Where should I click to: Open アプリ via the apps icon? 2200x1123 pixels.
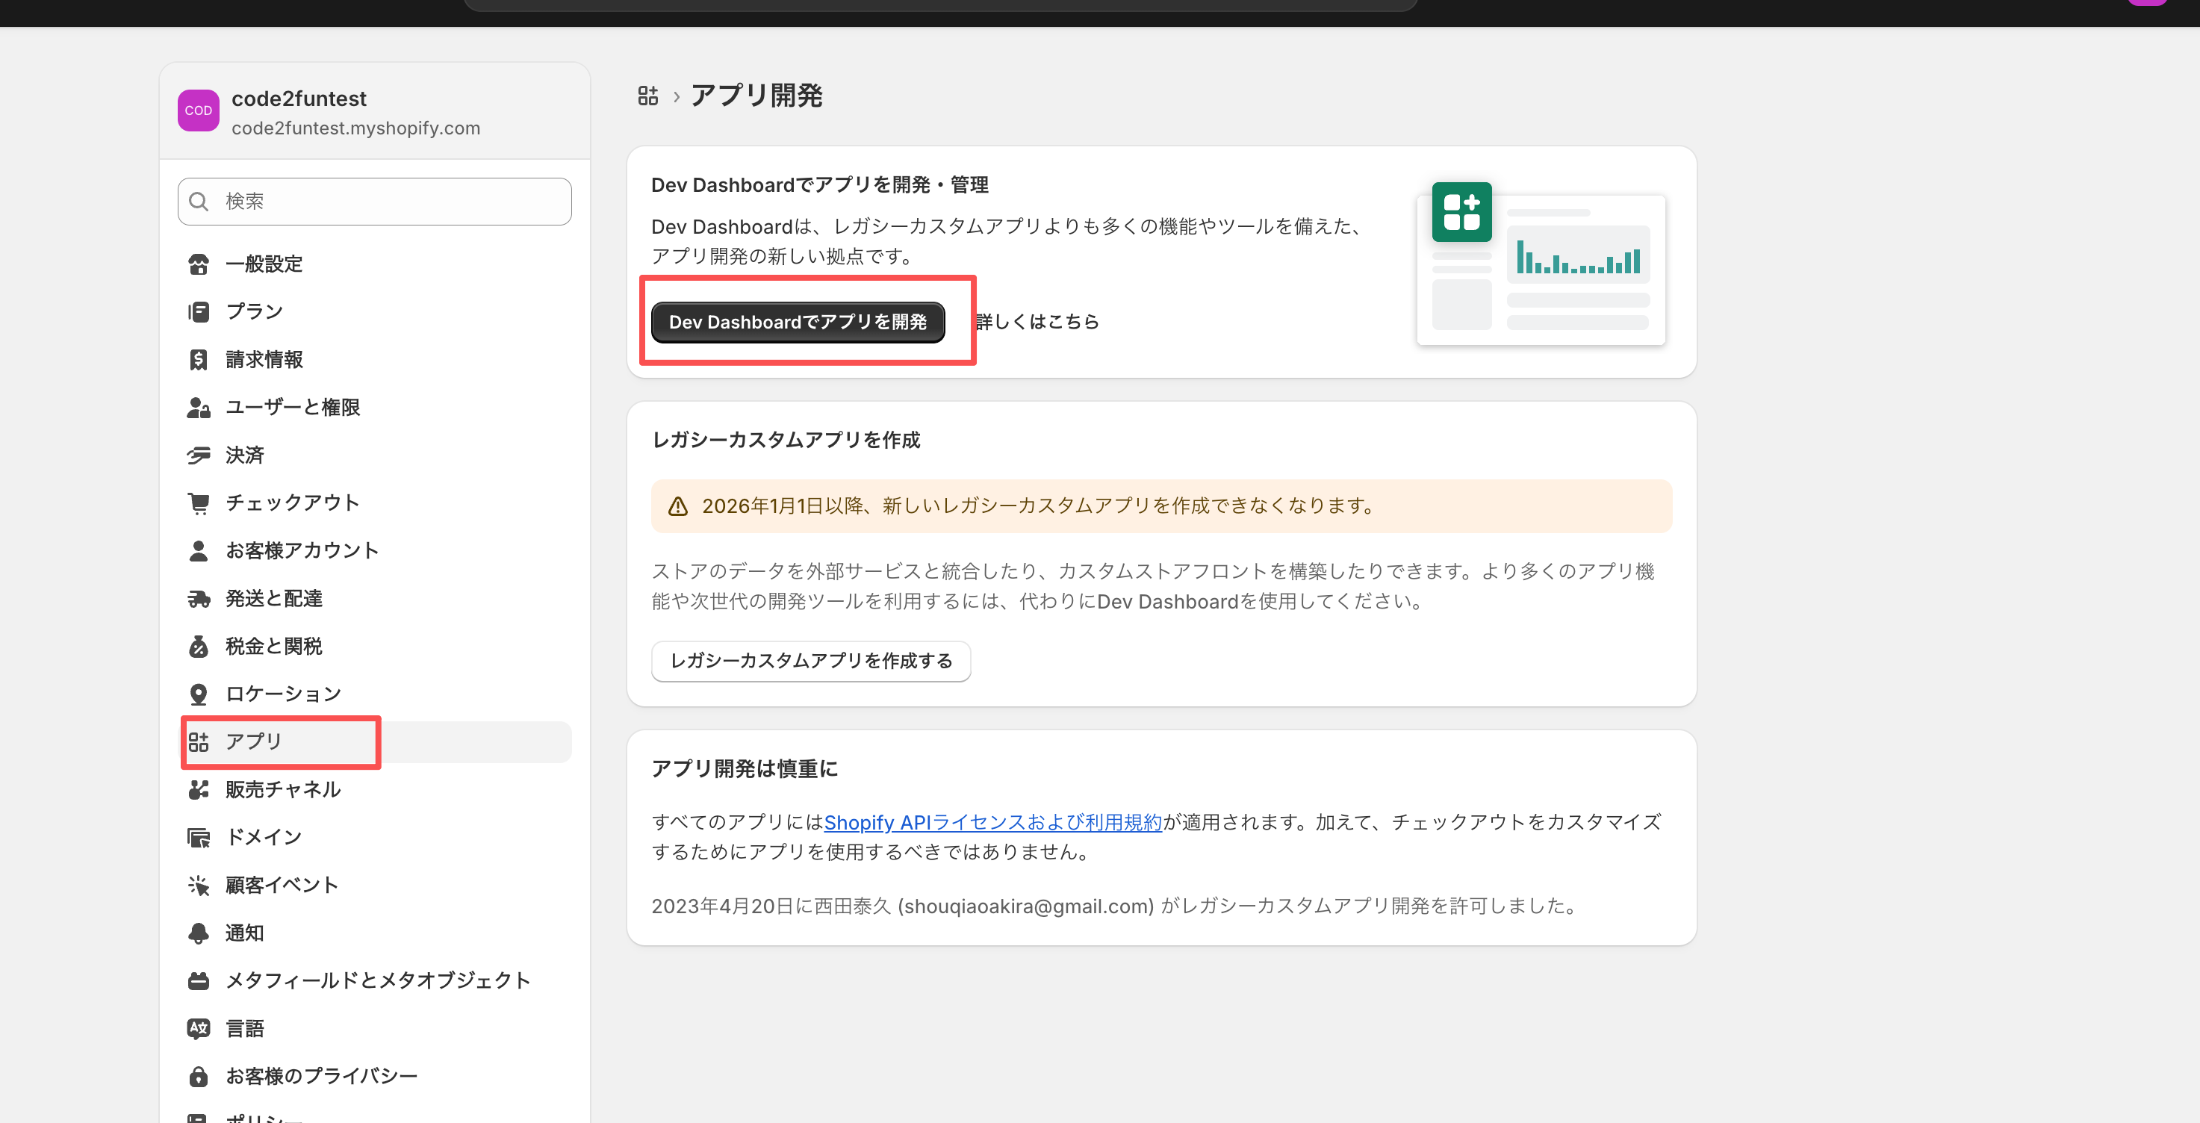(199, 741)
